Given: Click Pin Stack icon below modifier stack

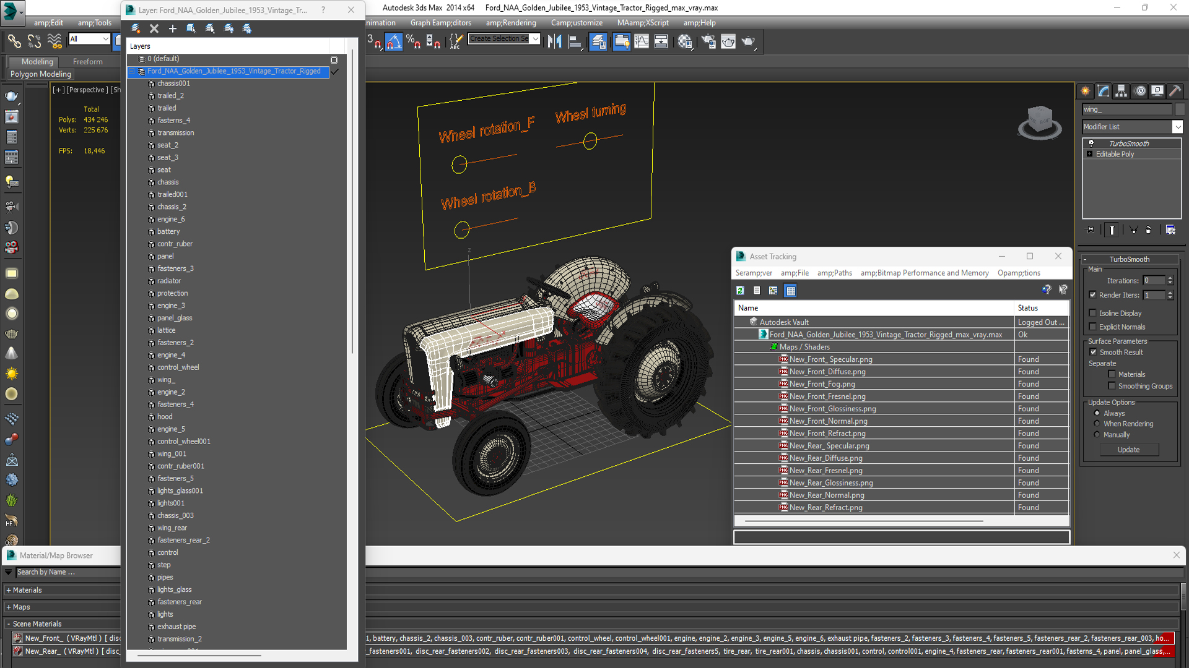Looking at the screenshot, I should click(x=1091, y=229).
